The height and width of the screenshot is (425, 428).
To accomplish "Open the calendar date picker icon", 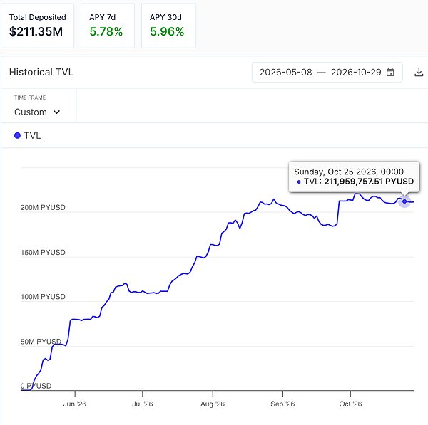I will 390,73.
